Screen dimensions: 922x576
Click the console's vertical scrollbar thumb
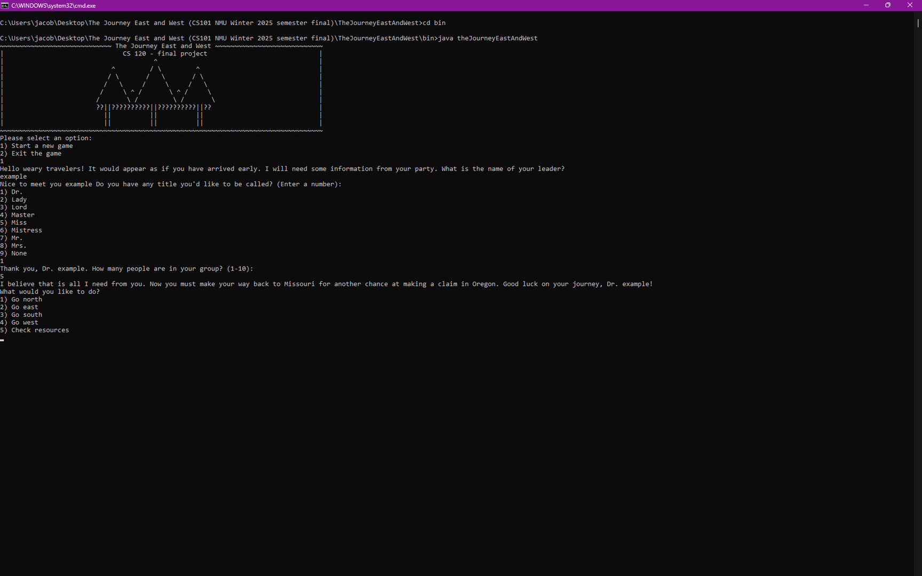click(918, 23)
